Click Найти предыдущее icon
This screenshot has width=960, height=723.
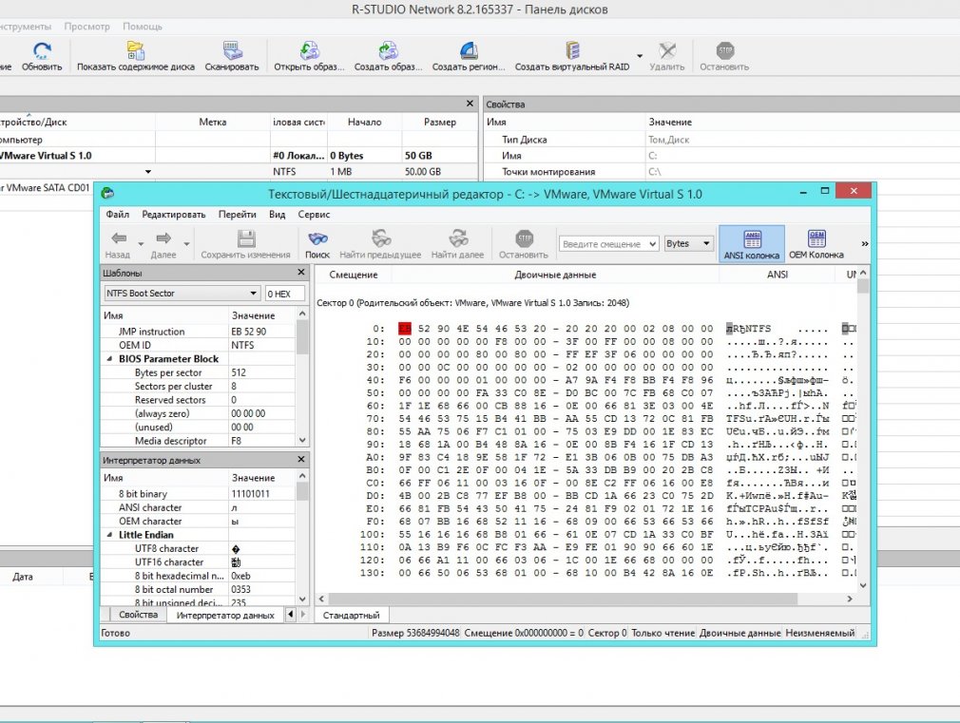(381, 238)
